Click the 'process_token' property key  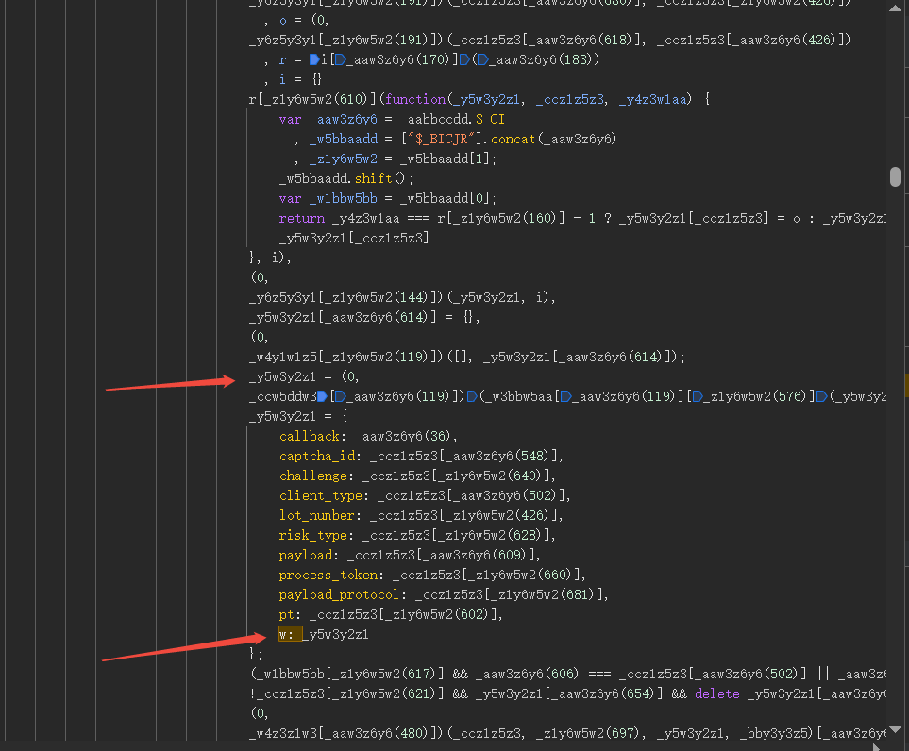coord(328,575)
